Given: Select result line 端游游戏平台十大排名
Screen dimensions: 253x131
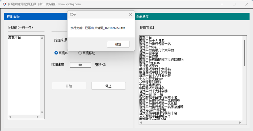Looking at the screenshot, I should pyautogui.click(x=155, y=72).
